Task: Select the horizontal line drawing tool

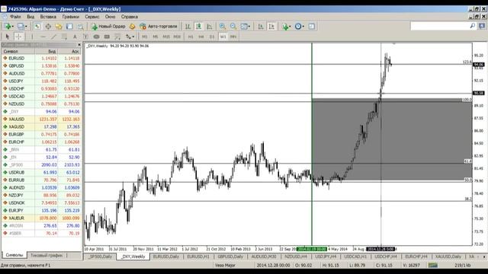Action: click(x=43, y=37)
